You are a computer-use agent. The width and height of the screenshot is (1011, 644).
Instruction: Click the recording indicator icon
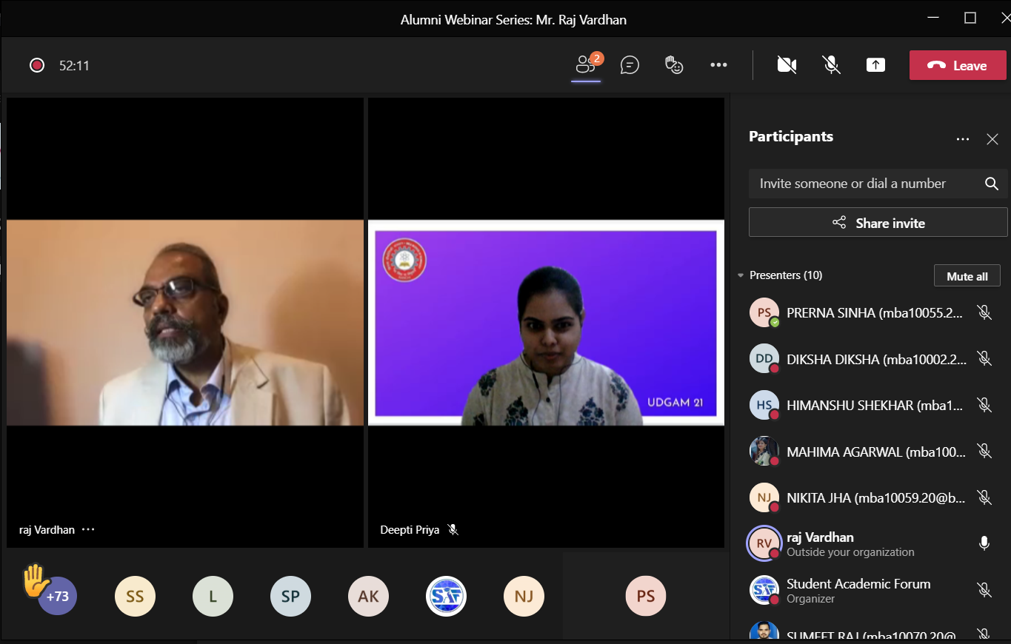click(x=37, y=65)
